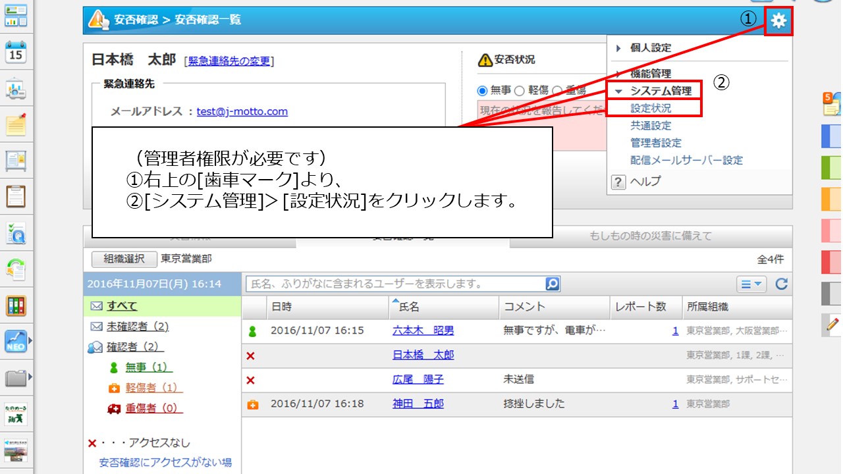Open the colored binders sidebar icon
This screenshot has height=474, width=843.
16,305
